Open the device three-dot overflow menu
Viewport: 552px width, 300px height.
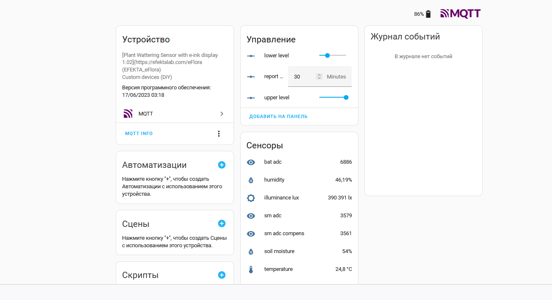219,134
